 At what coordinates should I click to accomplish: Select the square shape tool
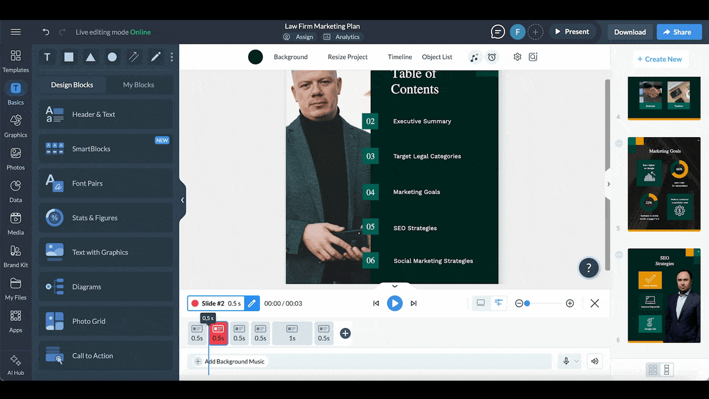tap(69, 57)
